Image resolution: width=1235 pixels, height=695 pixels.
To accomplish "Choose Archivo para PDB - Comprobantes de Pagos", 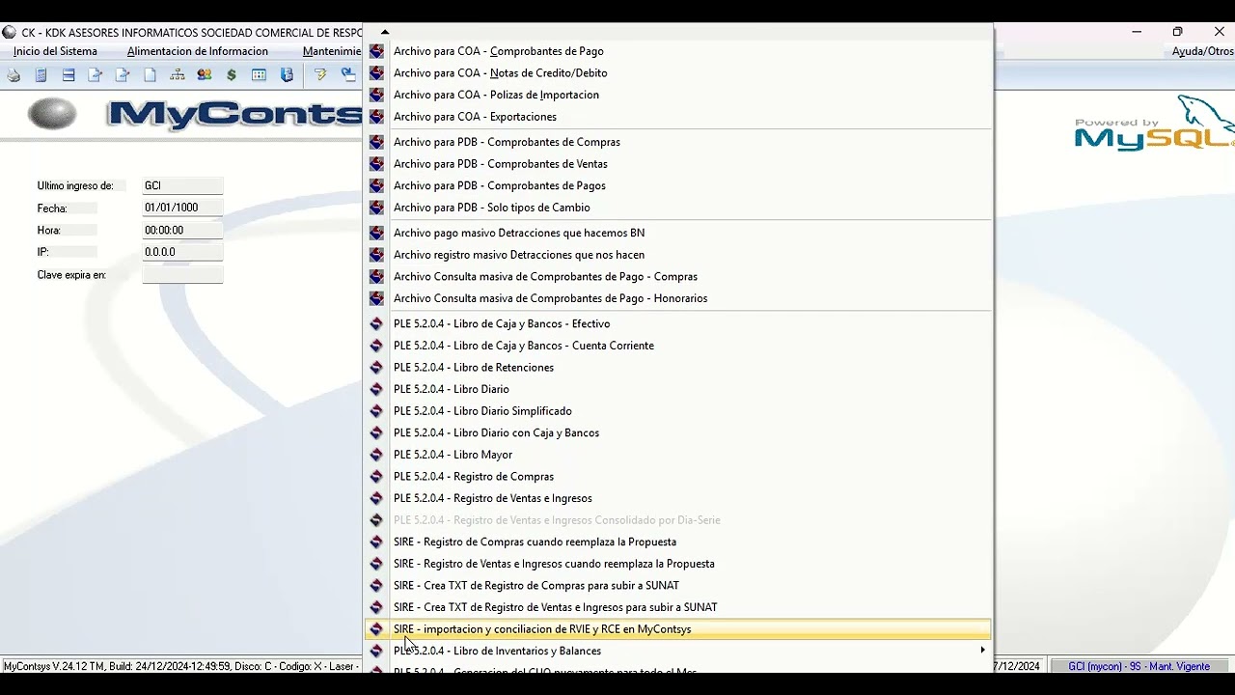I will pos(678,185).
